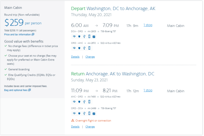The height and width of the screenshot is (136, 204).
Task: Change the departing Washington to Anchorage flight
Action: coord(90,57)
